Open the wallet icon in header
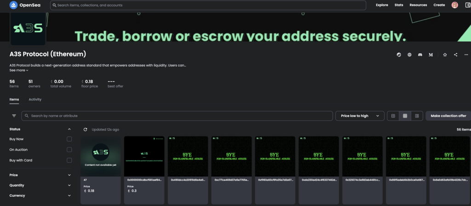The width and height of the screenshot is (471, 206). pos(467,5)
